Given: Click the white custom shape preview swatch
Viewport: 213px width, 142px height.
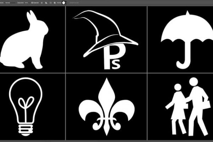Looking at the screenshot, I should pos(64,3).
